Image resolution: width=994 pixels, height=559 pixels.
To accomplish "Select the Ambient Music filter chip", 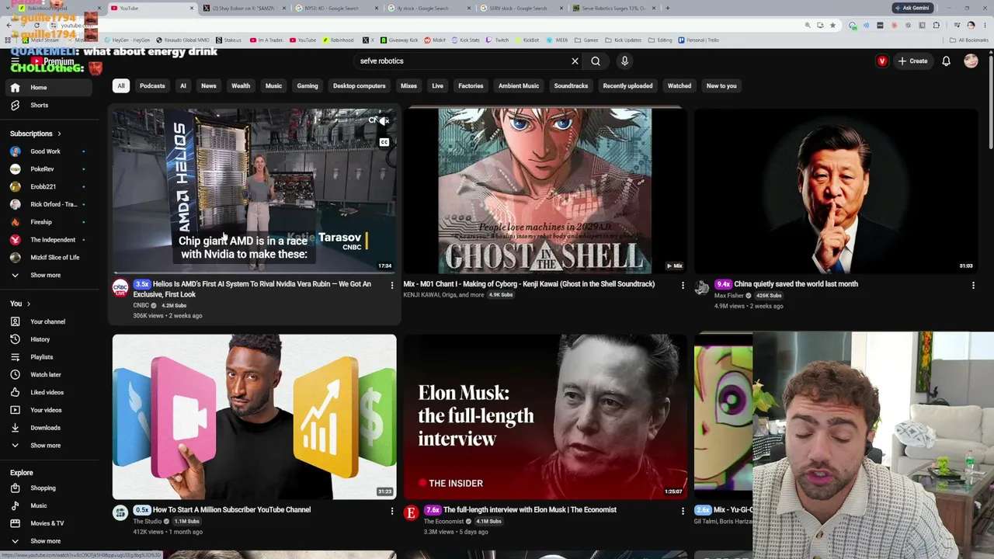I will (x=519, y=86).
